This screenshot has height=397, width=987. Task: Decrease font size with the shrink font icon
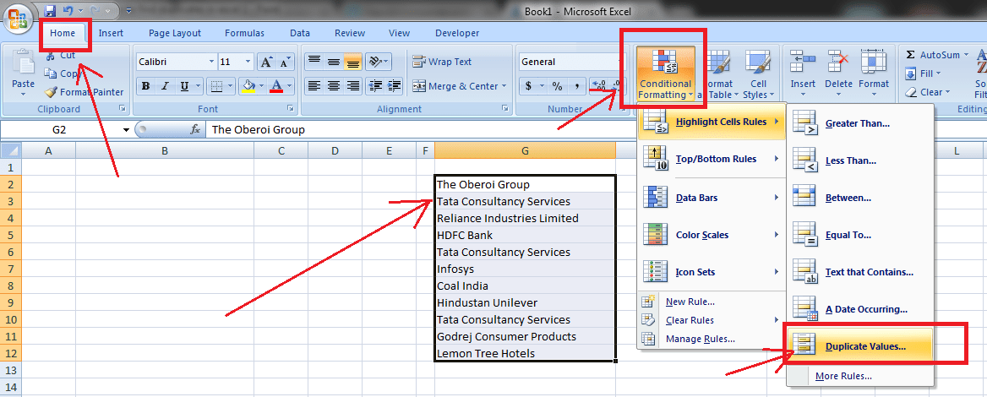pyautogui.click(x=285, y=62)
